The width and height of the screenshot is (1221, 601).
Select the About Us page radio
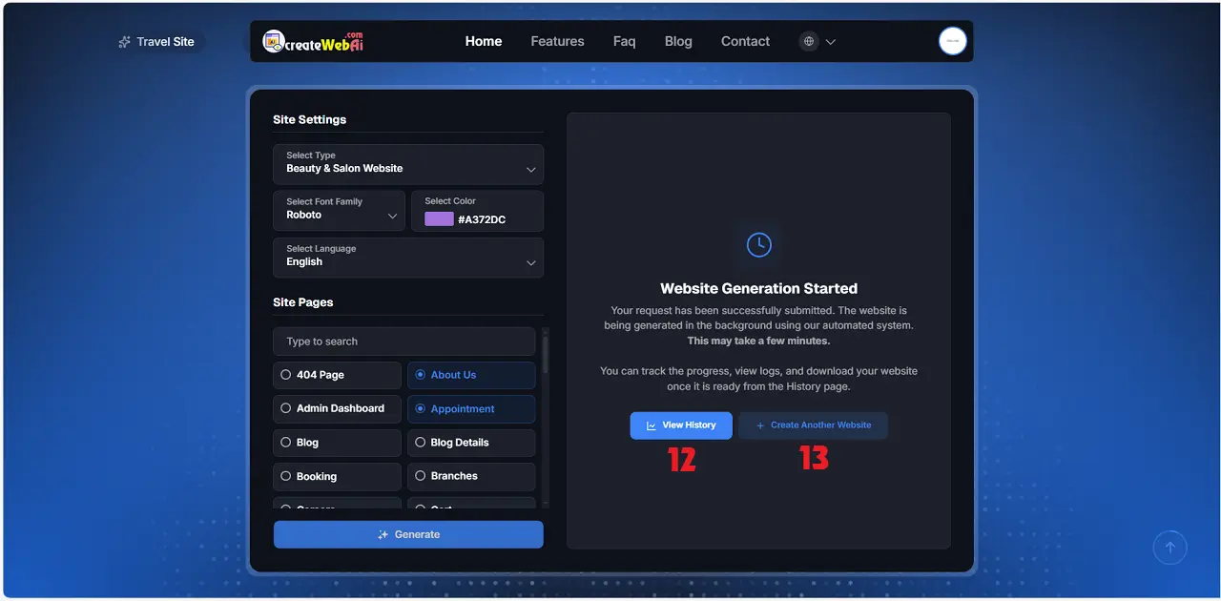click(420, 375)
